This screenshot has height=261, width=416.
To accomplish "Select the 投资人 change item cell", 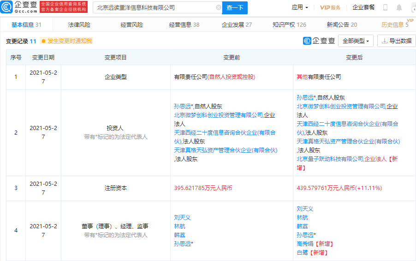I will point(116,133).
